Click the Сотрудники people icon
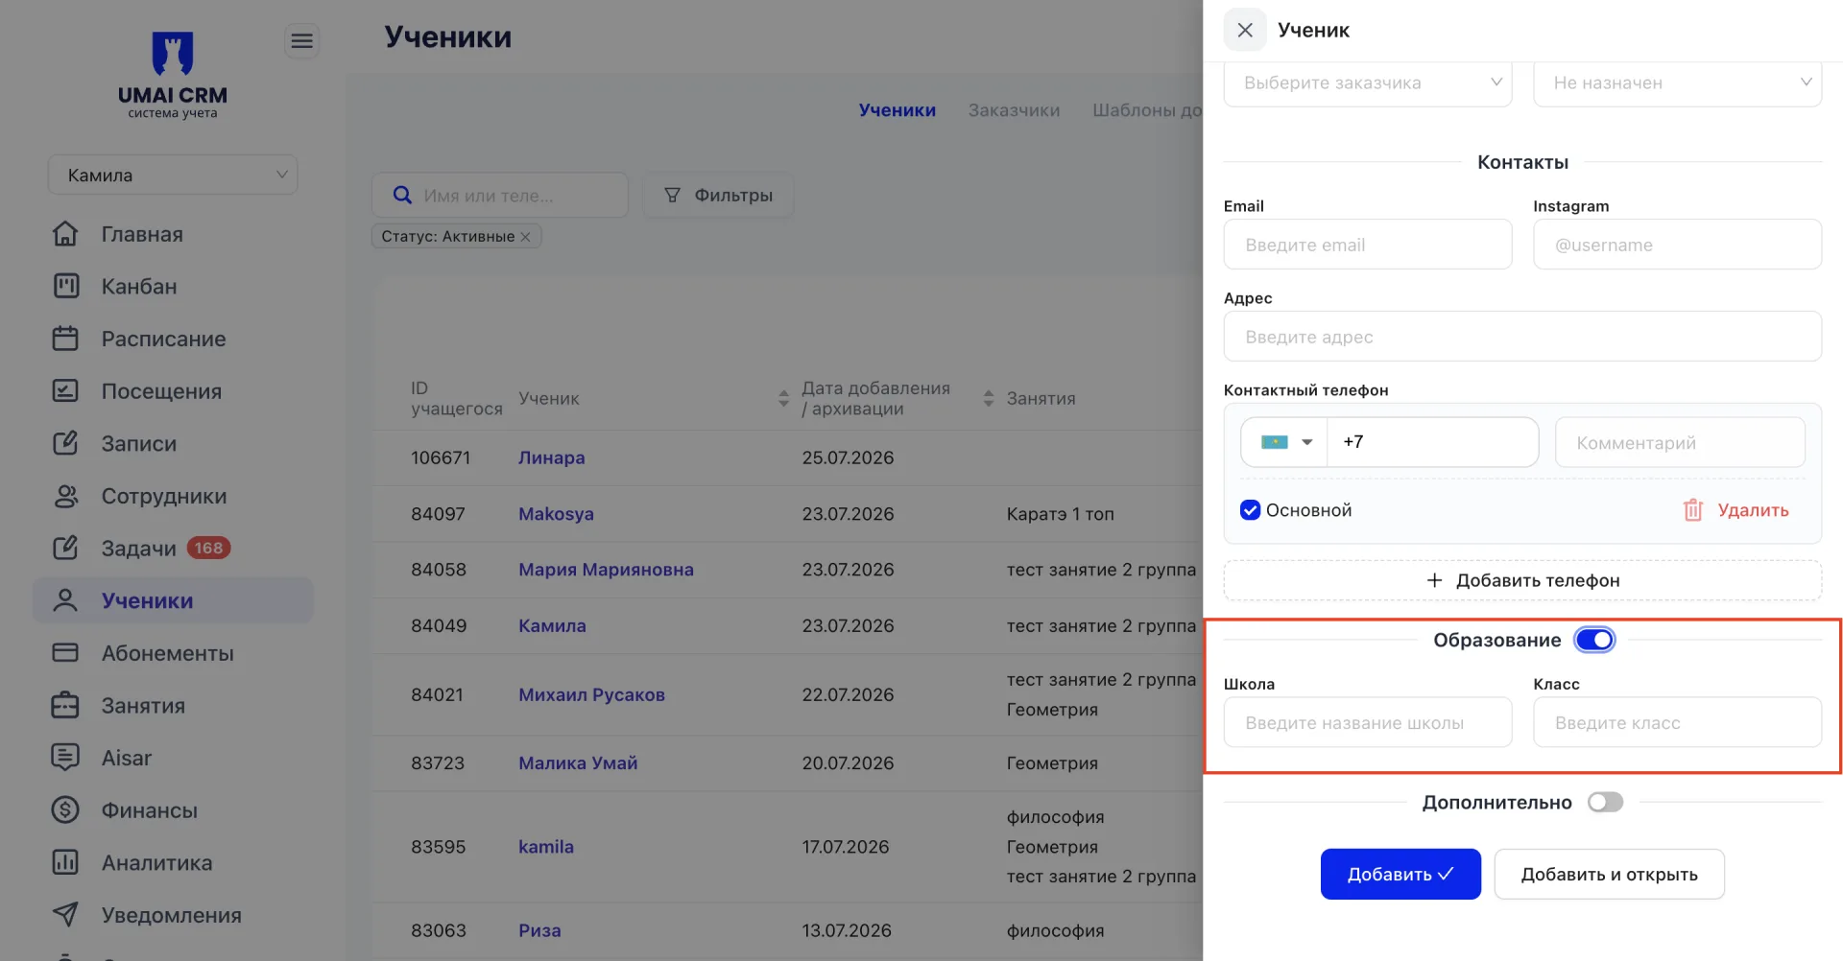Image resolution: width=1843 pixels, height=961 pixels. [65, 496]
